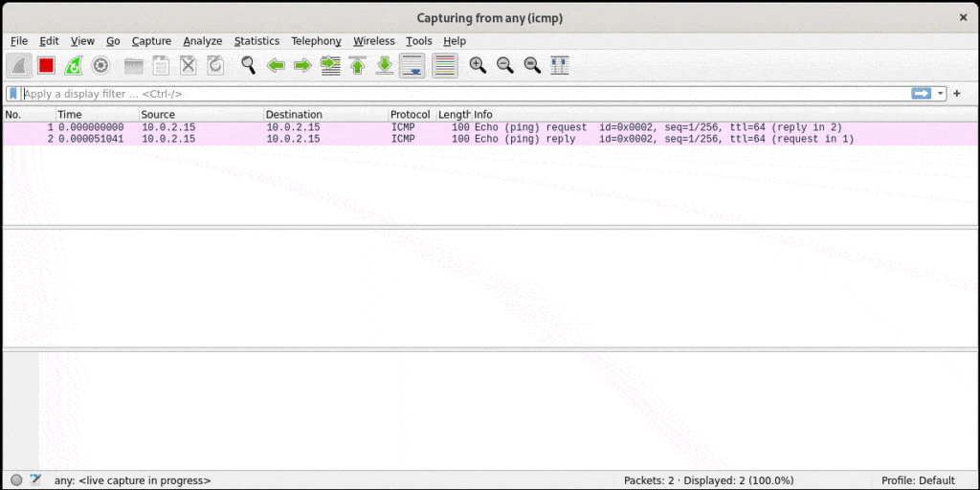The width and height of the screenshot is (980, 490).
Task: Go to specified packet icon
Action: pyautogui.click(x=330, y=66)
